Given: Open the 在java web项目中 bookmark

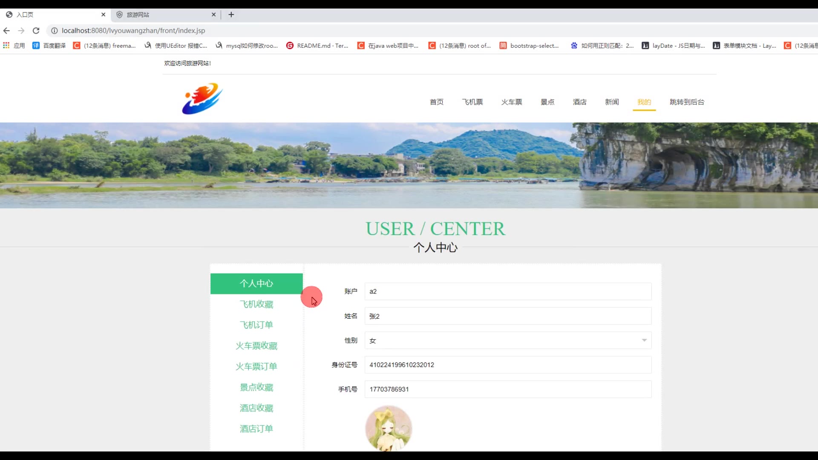Looking at the screenshot, I should coord(388,46).
